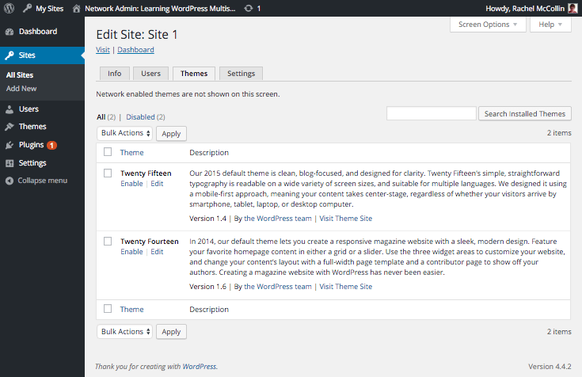
Task: Click the Settings sliders icon in sidebar
Action: point(10,163)
